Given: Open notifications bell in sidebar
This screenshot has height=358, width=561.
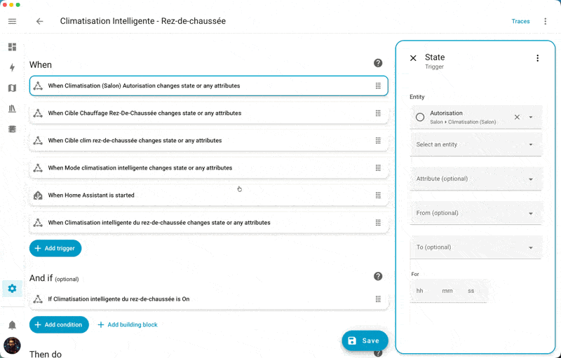Looking at the screenshot, I should click(x=12, y=326).
